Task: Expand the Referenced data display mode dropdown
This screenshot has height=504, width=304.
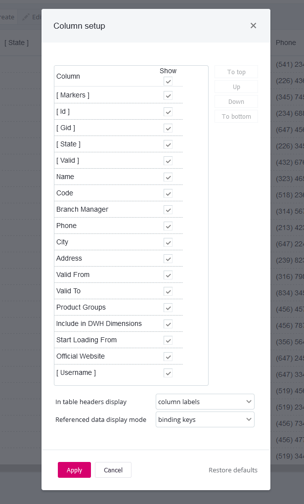Action: click(x=205, y=419)
